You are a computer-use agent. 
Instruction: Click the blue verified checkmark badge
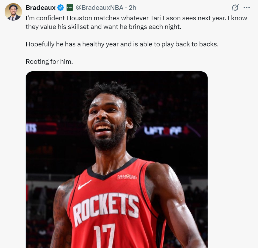tap(61, 8)
